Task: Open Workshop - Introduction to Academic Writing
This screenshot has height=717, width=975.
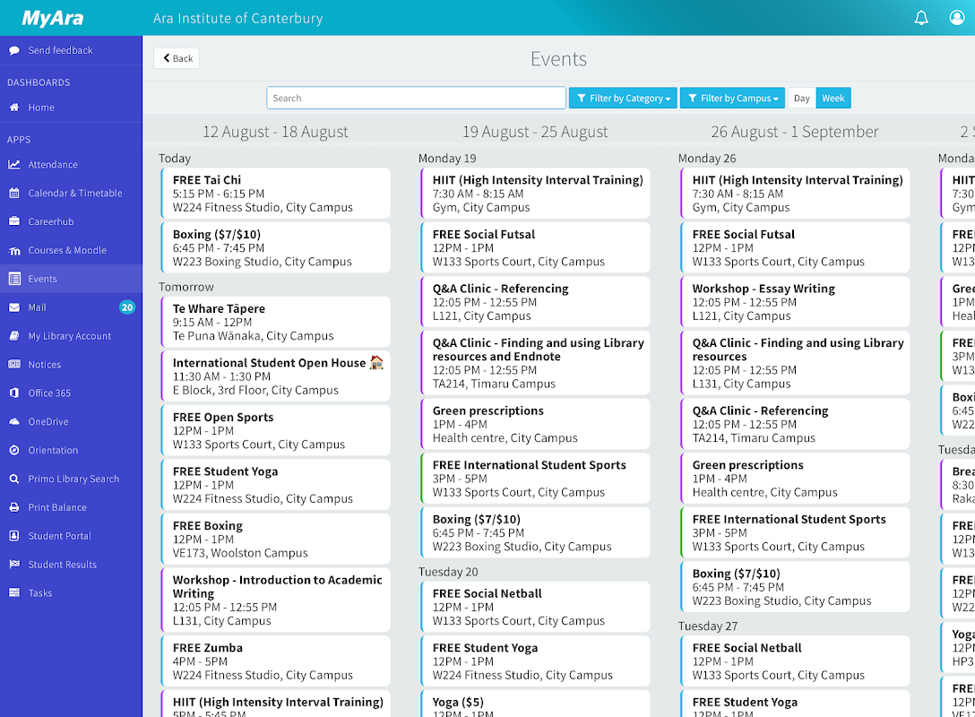Action: click(275, 600)
